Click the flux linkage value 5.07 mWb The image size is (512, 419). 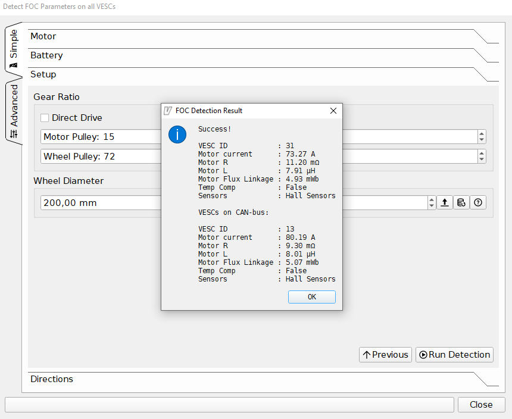pyautogui.click(x=302, y=262)
